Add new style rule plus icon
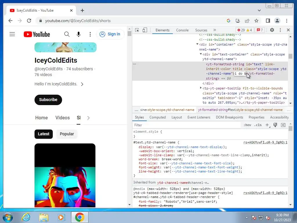 pos(267,125)
